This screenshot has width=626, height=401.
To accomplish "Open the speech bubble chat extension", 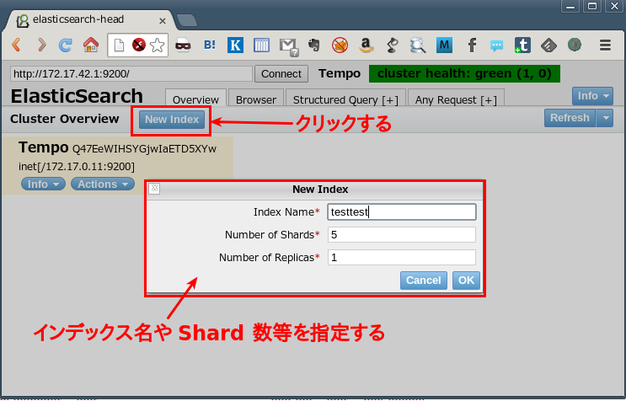I will pyautogui.click(x=496, y=45).
